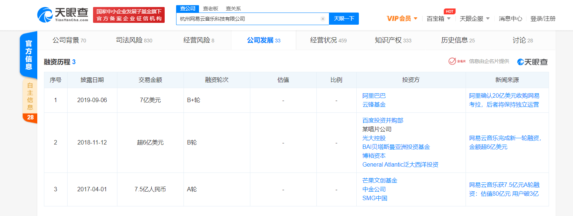Clear the search box with the X icon
Screen dimensions: 573x216
323,19
